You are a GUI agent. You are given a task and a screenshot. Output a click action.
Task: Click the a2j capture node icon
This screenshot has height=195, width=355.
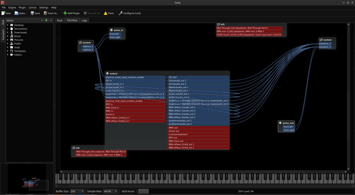tap(74, 148)
